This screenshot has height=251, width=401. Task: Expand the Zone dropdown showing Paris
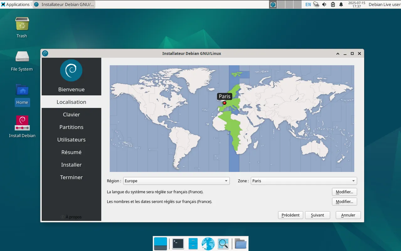(303, 181)
